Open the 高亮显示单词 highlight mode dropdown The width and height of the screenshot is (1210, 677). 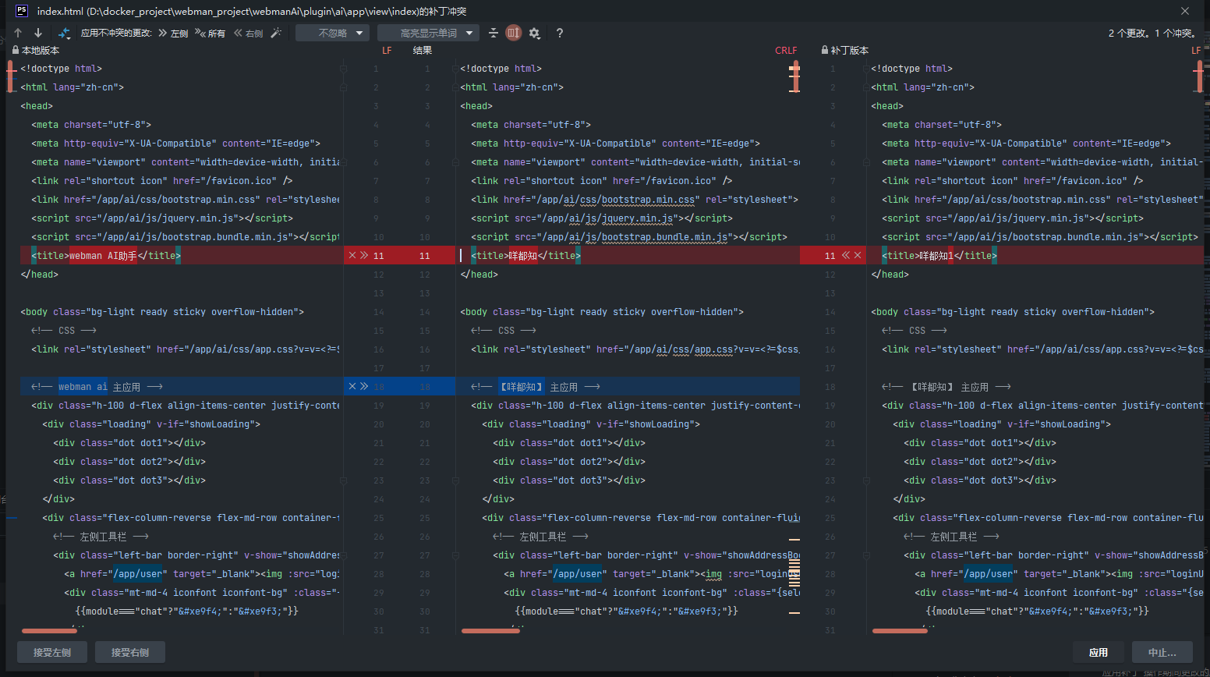[427, 33]
